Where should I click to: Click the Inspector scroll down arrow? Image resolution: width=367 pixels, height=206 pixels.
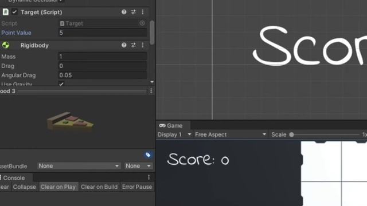point(152,82)
